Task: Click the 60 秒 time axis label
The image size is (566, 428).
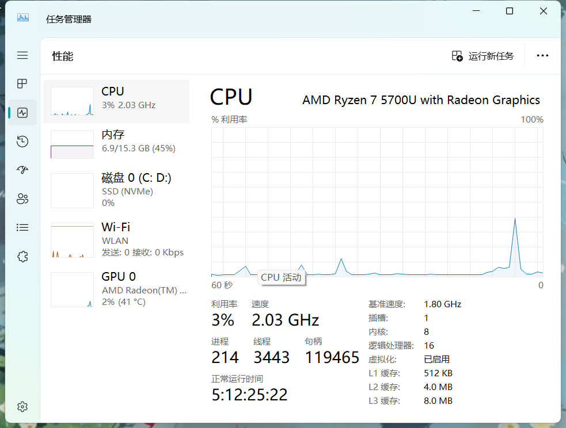Action: point(222,285)
